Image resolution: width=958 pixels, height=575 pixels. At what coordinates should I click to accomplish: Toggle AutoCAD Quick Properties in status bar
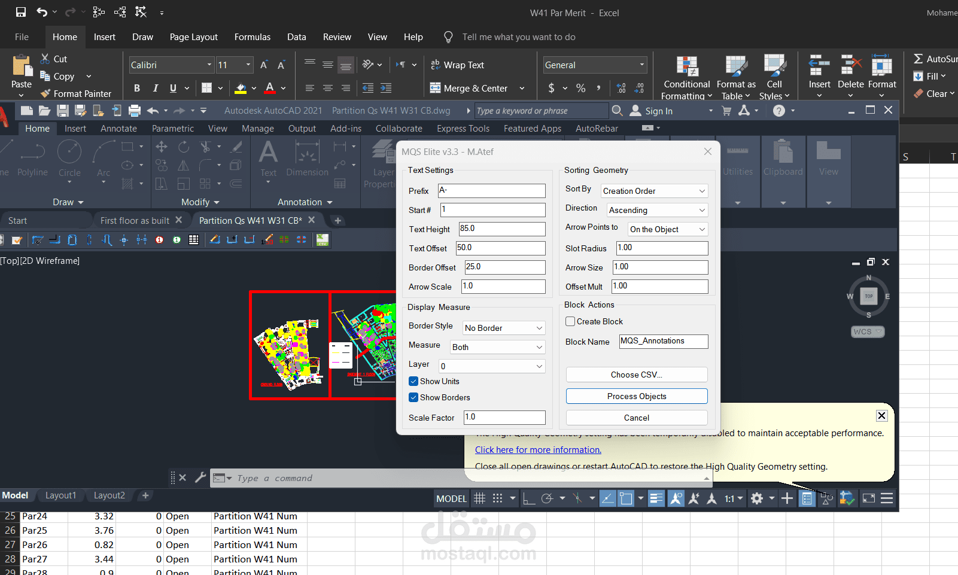tap(807, 498)
